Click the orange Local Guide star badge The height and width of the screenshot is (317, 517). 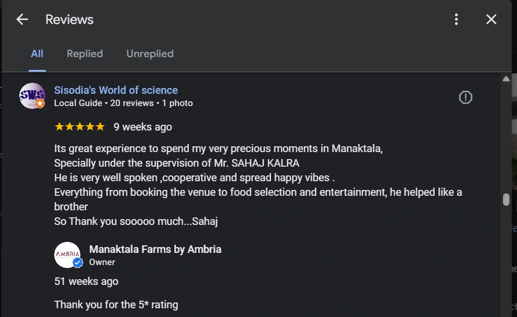pos(40,104)
